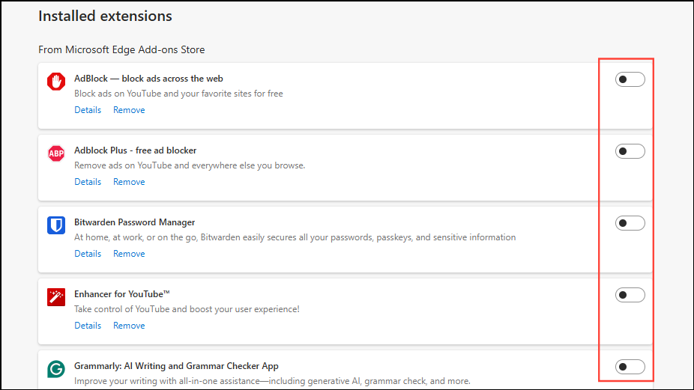Click the AdBlock red stop-hand icon
The image size is (694, 390).
56,82
